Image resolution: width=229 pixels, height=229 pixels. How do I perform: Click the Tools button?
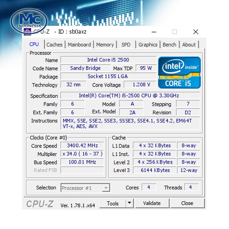click(x=113, y=203)
